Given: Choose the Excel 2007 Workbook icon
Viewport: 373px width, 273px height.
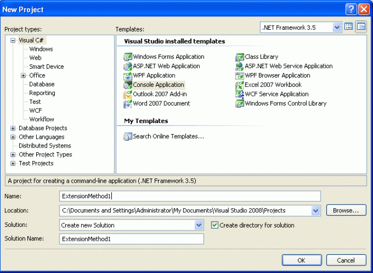Looking at the screenshot, I should pos(240,85).
